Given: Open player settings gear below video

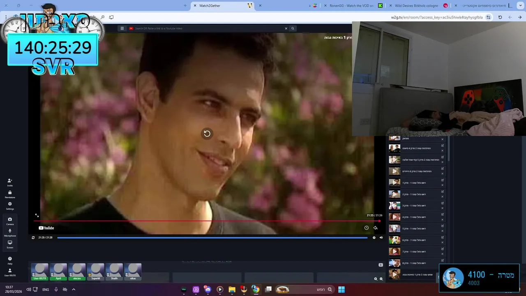Looking at the screenshot, I should click(x=374, y=238).
